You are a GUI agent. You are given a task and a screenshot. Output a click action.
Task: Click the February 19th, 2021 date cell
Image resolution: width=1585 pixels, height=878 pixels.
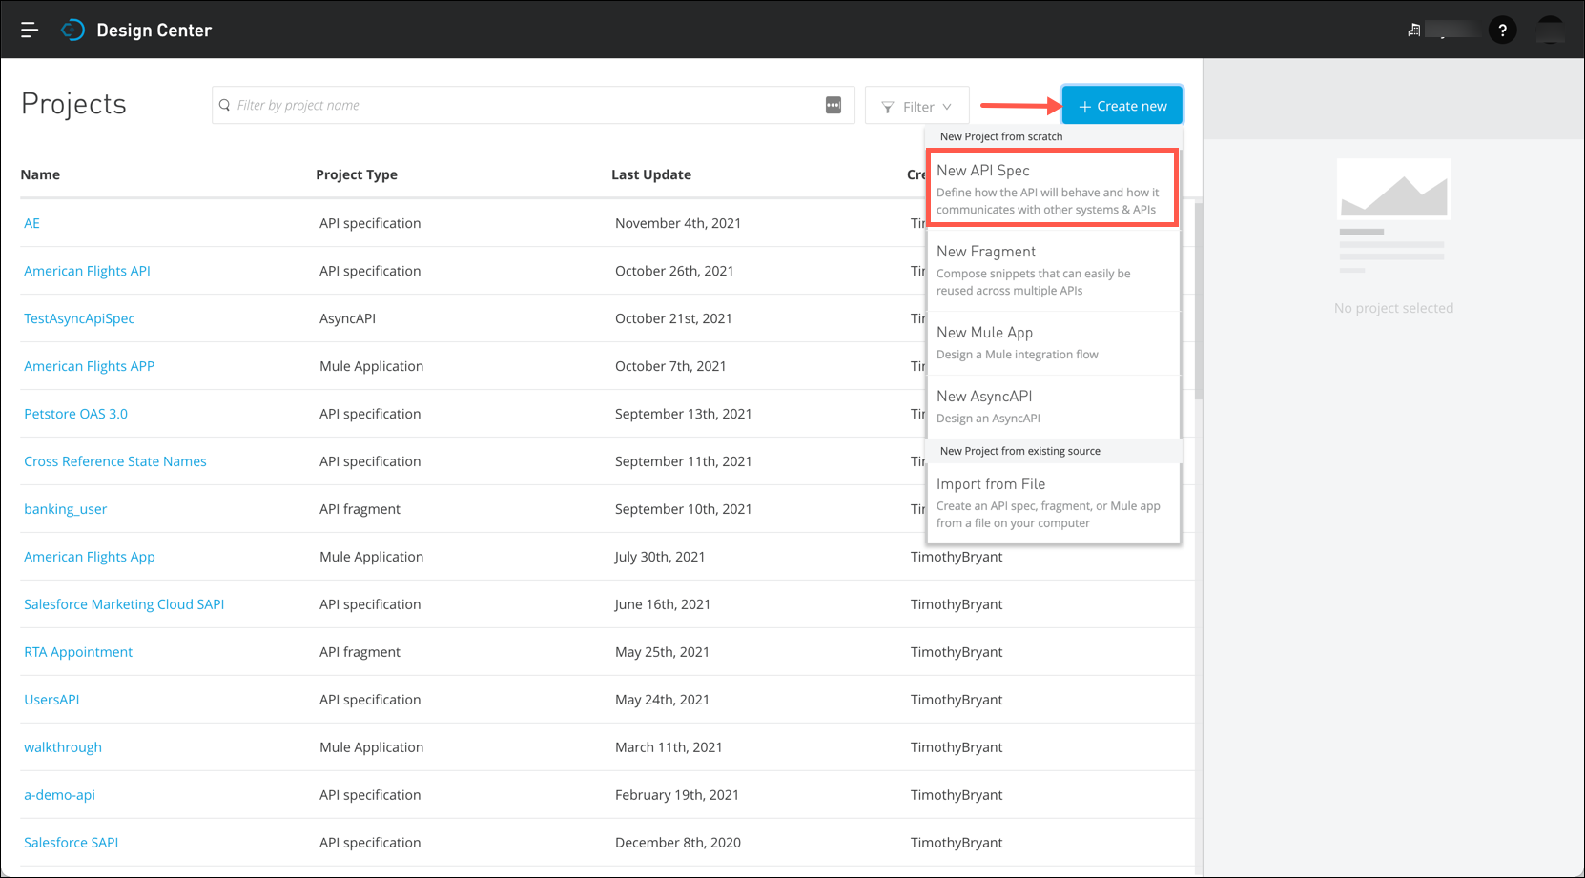[677, 795]
